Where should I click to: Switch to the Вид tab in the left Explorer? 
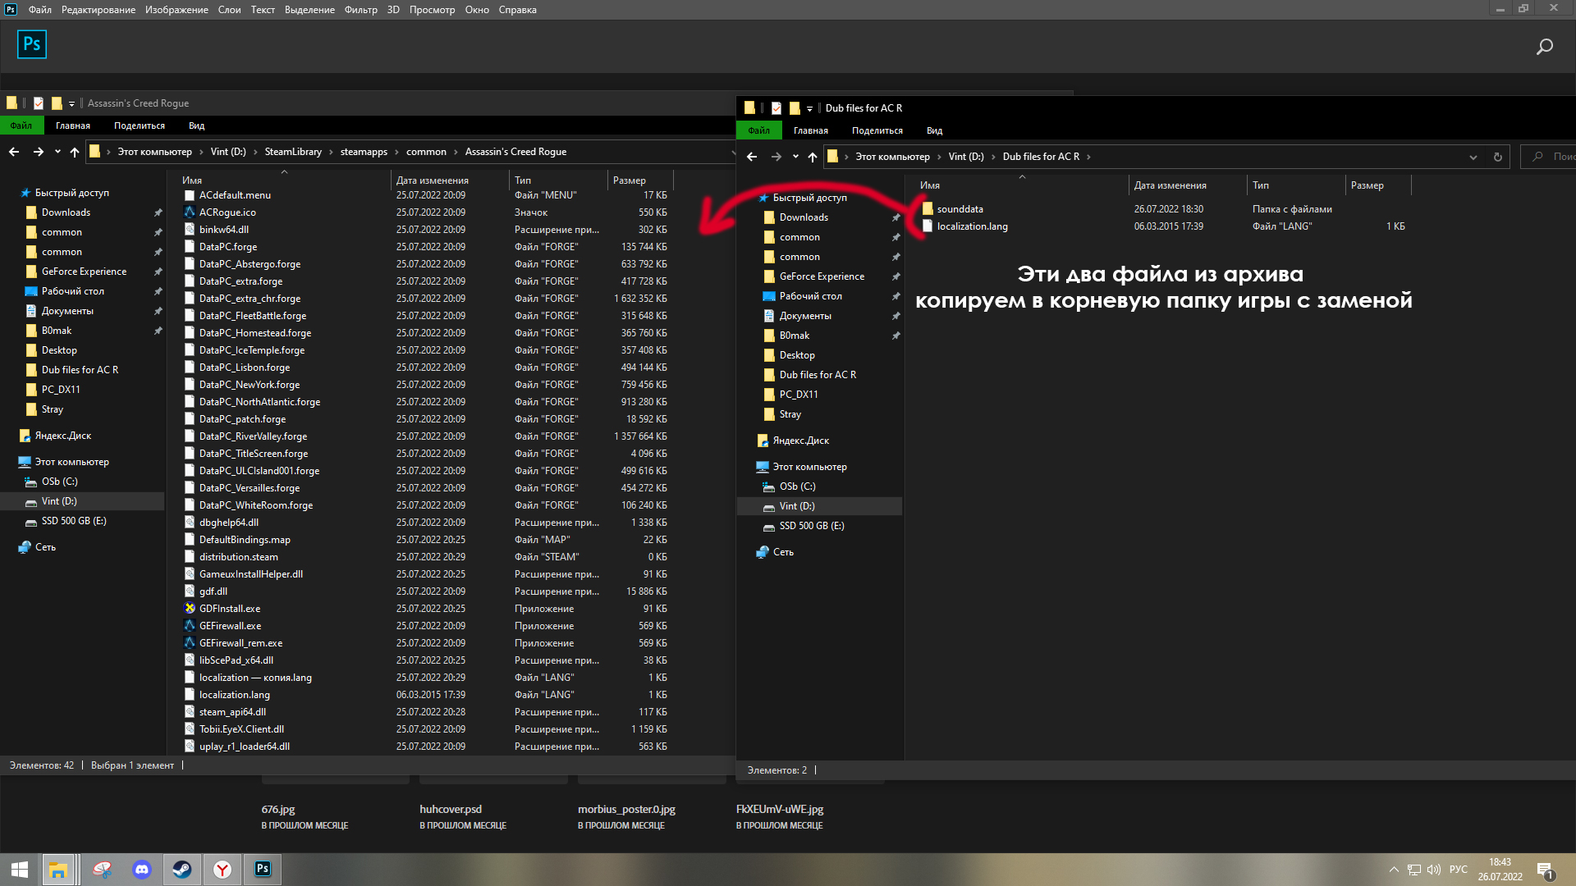pyautogui.click(x=196, y=126)
